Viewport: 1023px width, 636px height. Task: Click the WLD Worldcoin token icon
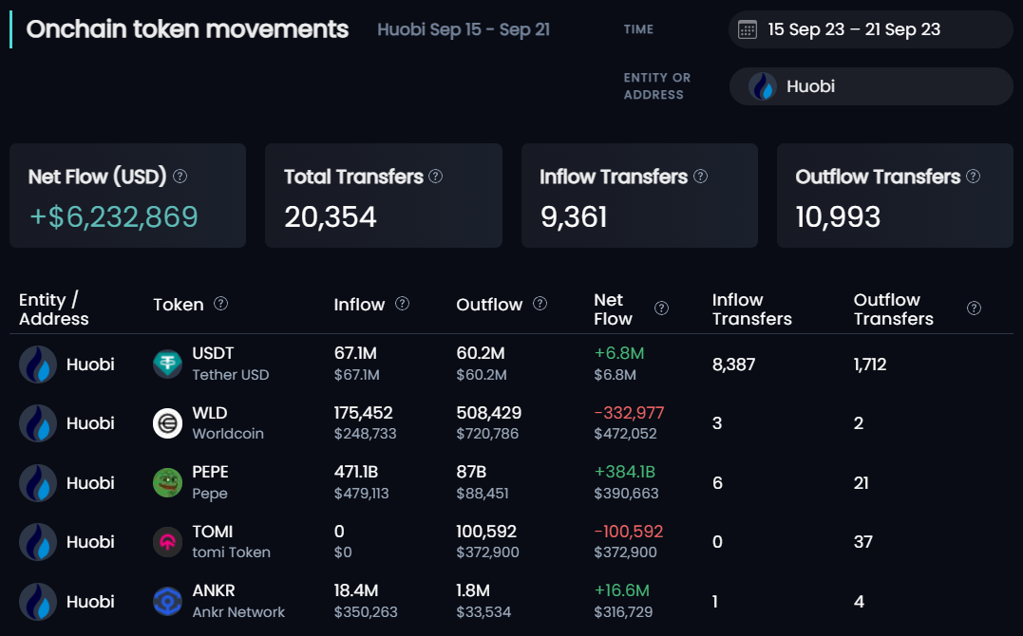click(168, 423)
